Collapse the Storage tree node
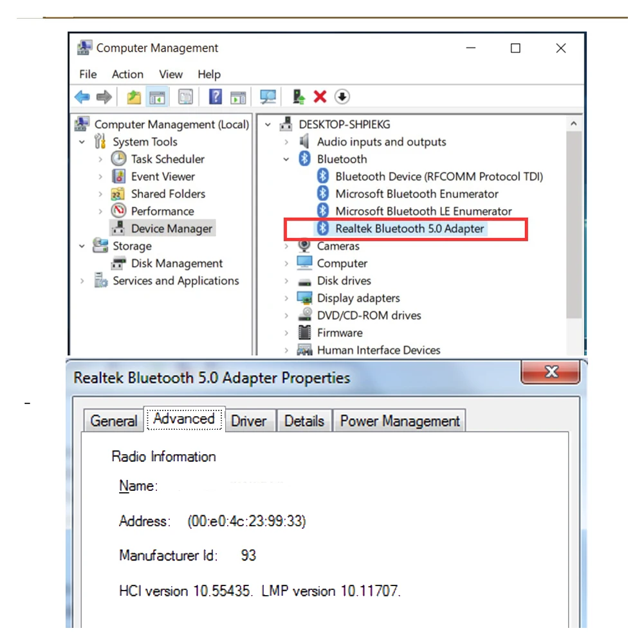 pos(82,246)
